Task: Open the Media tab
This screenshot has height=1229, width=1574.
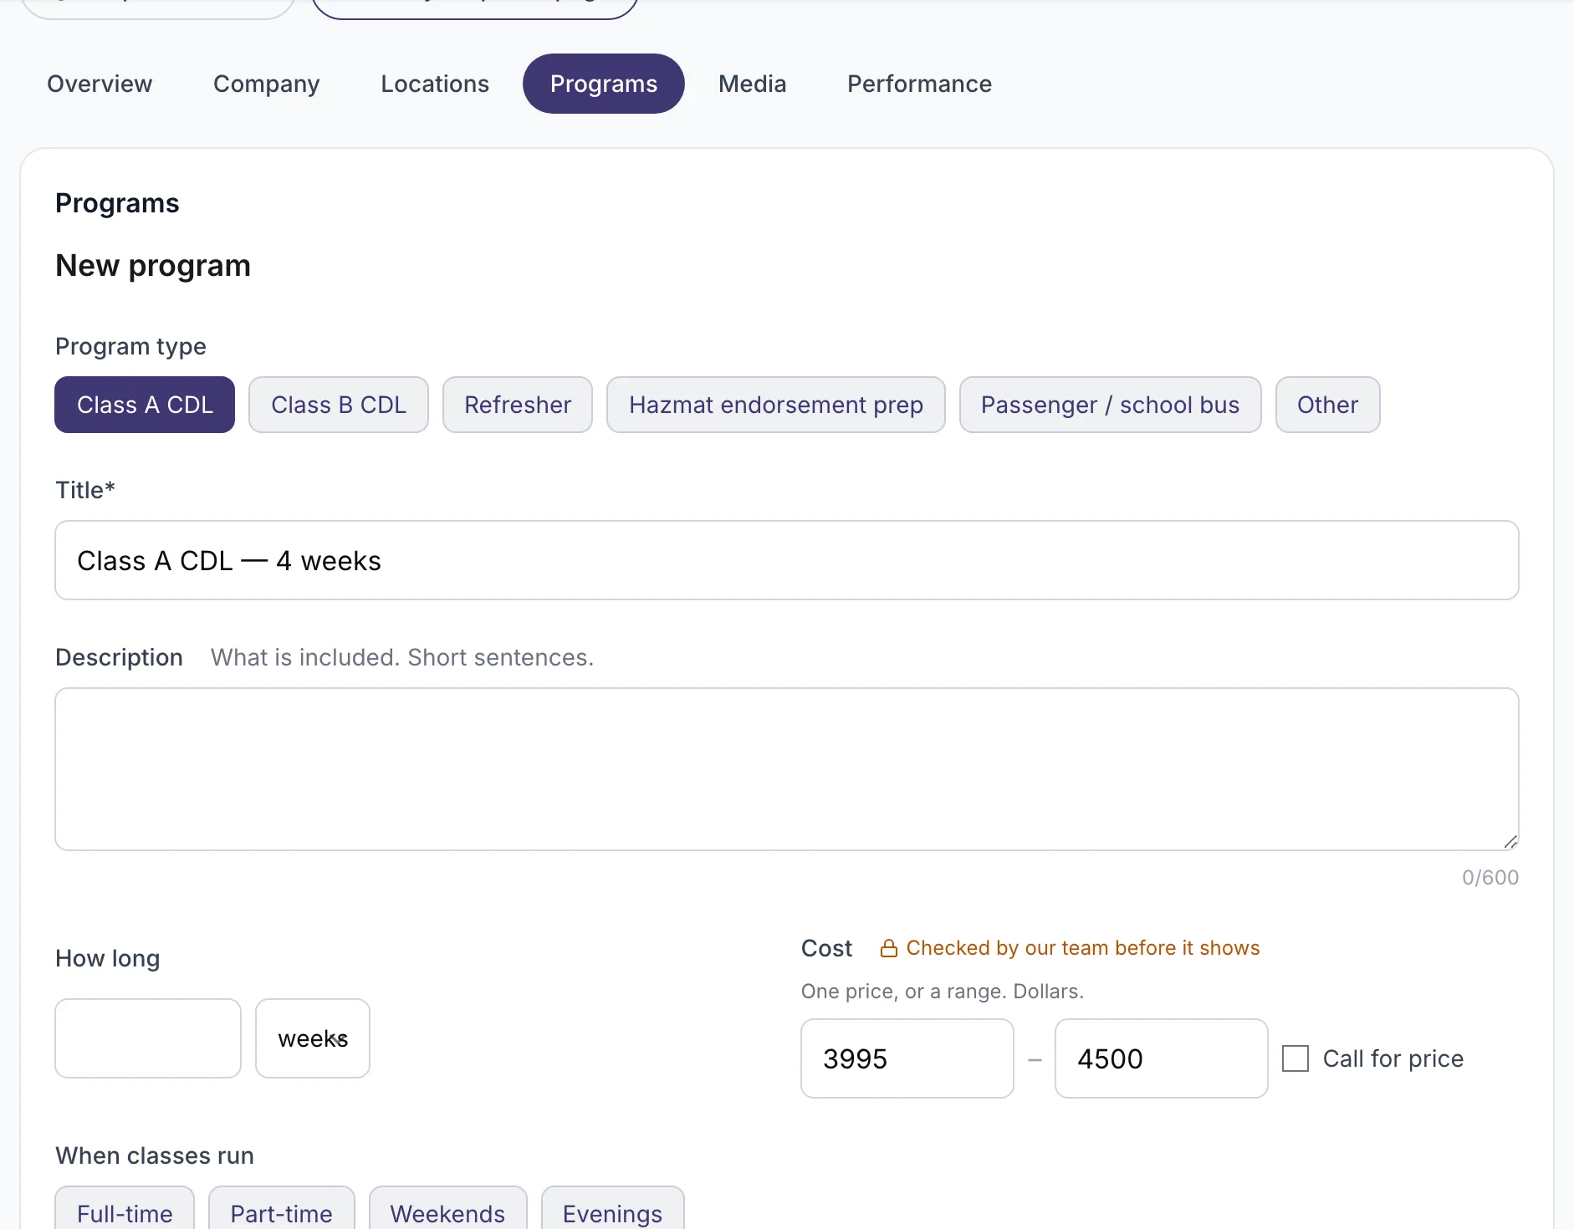Action: 753,84
